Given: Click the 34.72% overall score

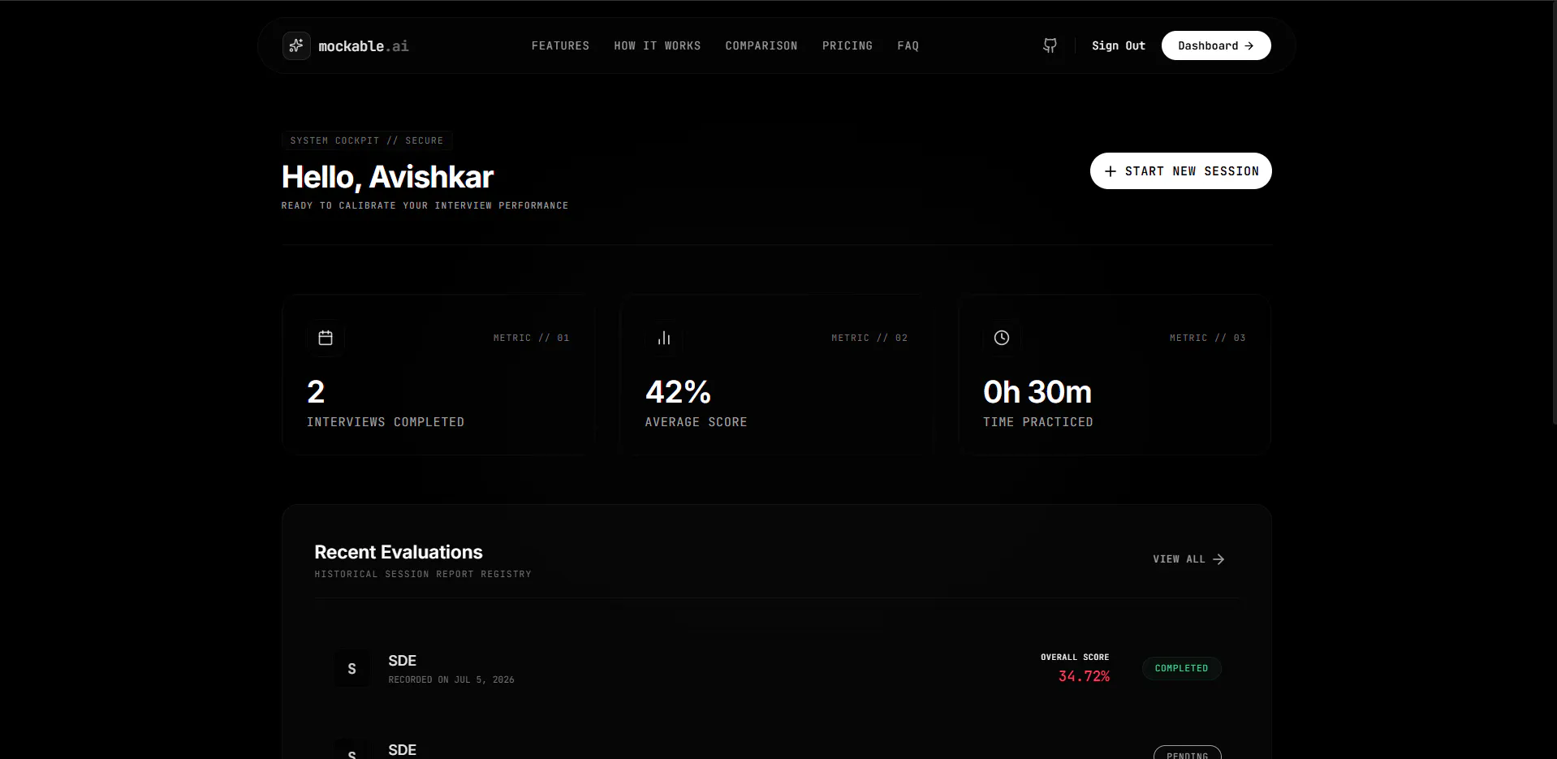Looking at the screenshot, I should (x=1084, y=676).
